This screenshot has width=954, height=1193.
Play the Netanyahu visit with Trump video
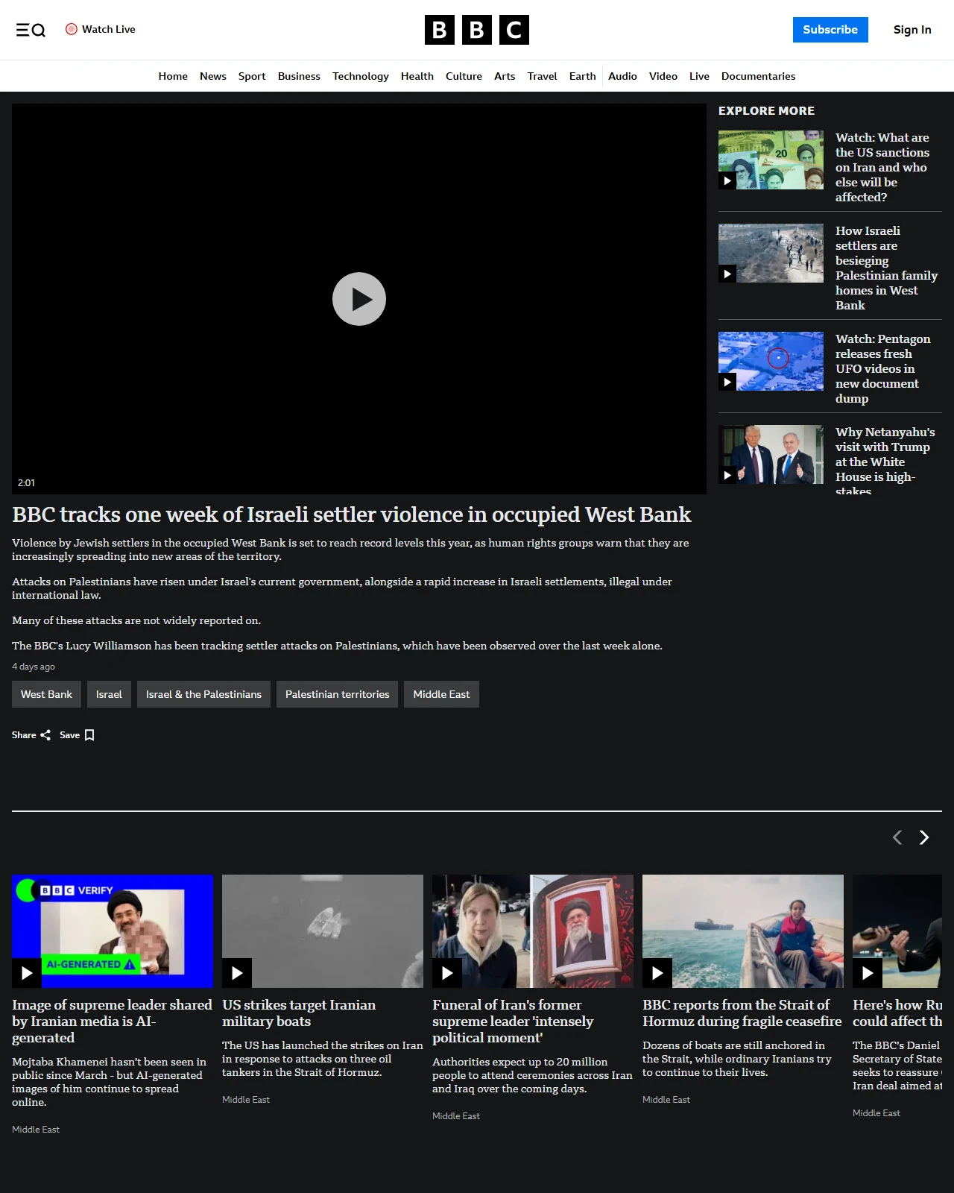[x=727, y=475]
